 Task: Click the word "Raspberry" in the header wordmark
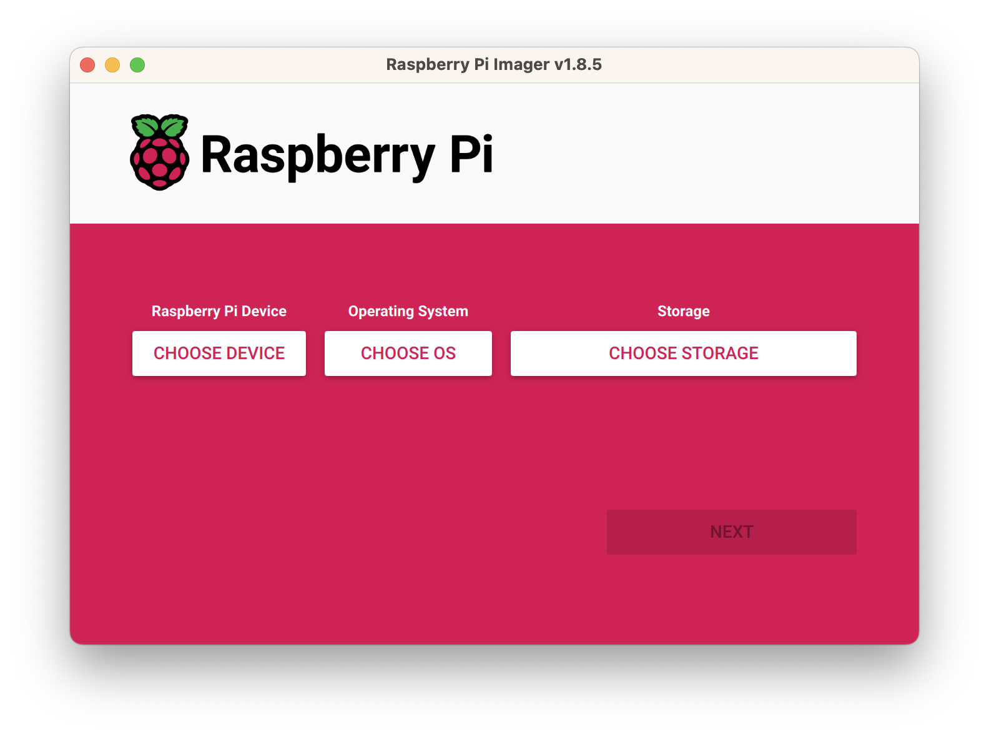coord(317,155)
